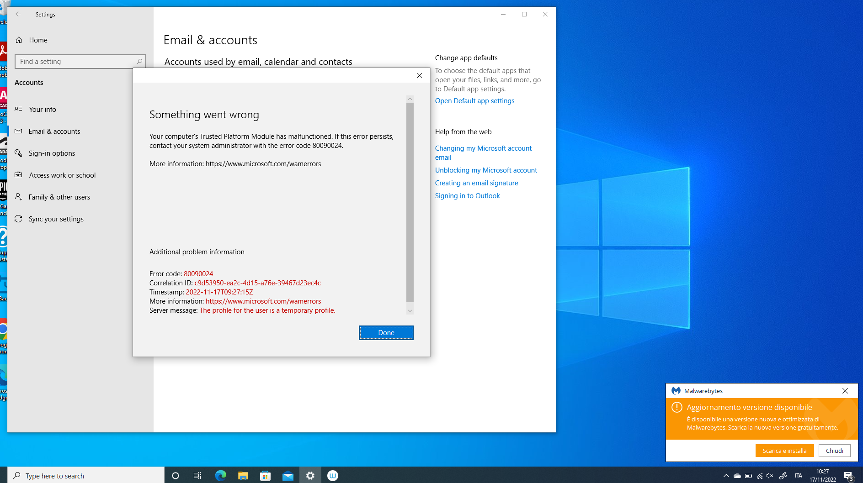Open Default app settings link
Screen dimensions: 863x483
click(474, 101)
